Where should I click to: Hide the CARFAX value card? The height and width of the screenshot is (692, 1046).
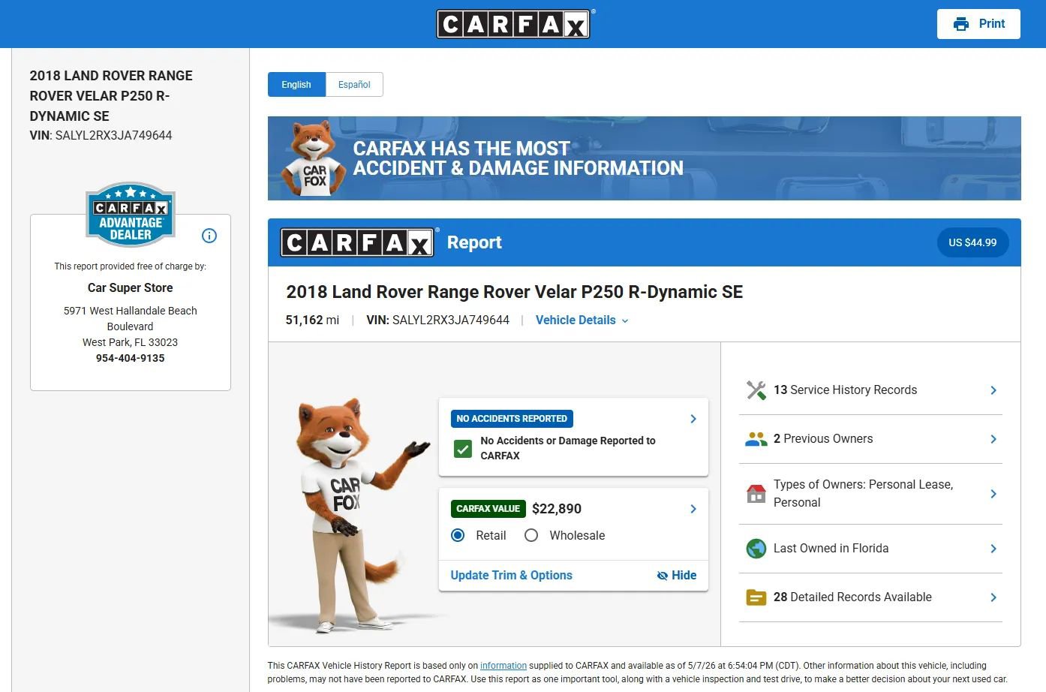(677, 576)
